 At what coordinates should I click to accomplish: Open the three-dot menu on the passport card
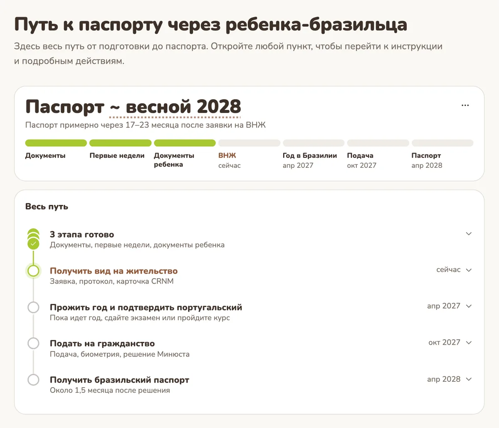pyautogui.click(x=465, y=105)
